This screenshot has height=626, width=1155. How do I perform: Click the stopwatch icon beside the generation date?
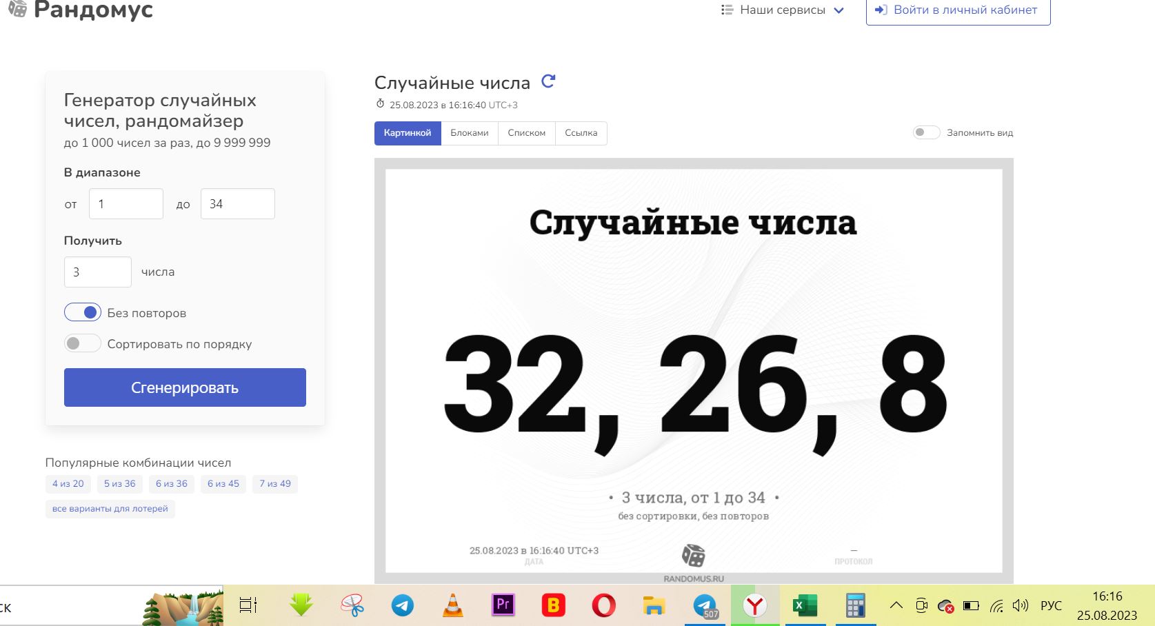coord(380,104)
